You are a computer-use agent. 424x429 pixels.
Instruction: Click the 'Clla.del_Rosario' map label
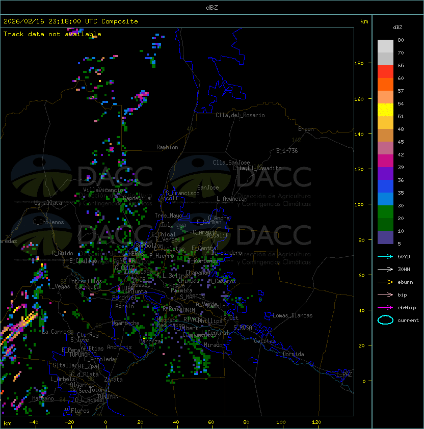point(240,115)
